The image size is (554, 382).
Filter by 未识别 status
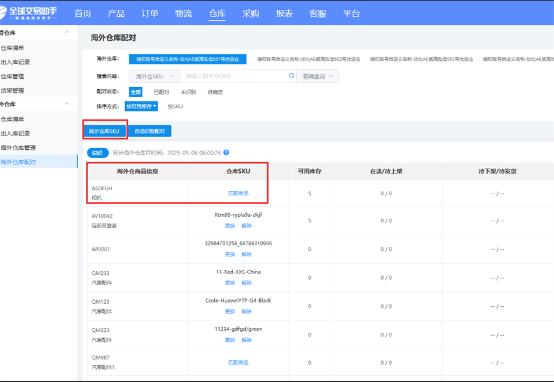click(188, 92)
